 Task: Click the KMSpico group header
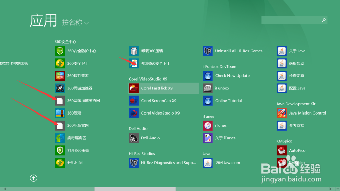click(x=284, y=141)
